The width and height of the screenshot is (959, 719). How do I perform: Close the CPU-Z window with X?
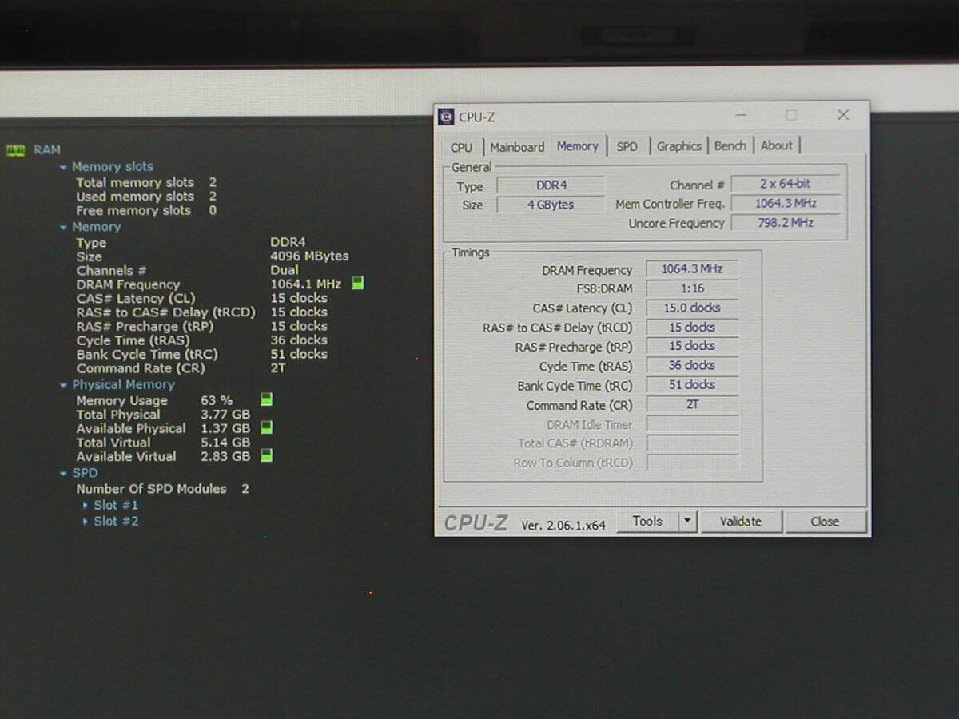click(x=843, y=115)
